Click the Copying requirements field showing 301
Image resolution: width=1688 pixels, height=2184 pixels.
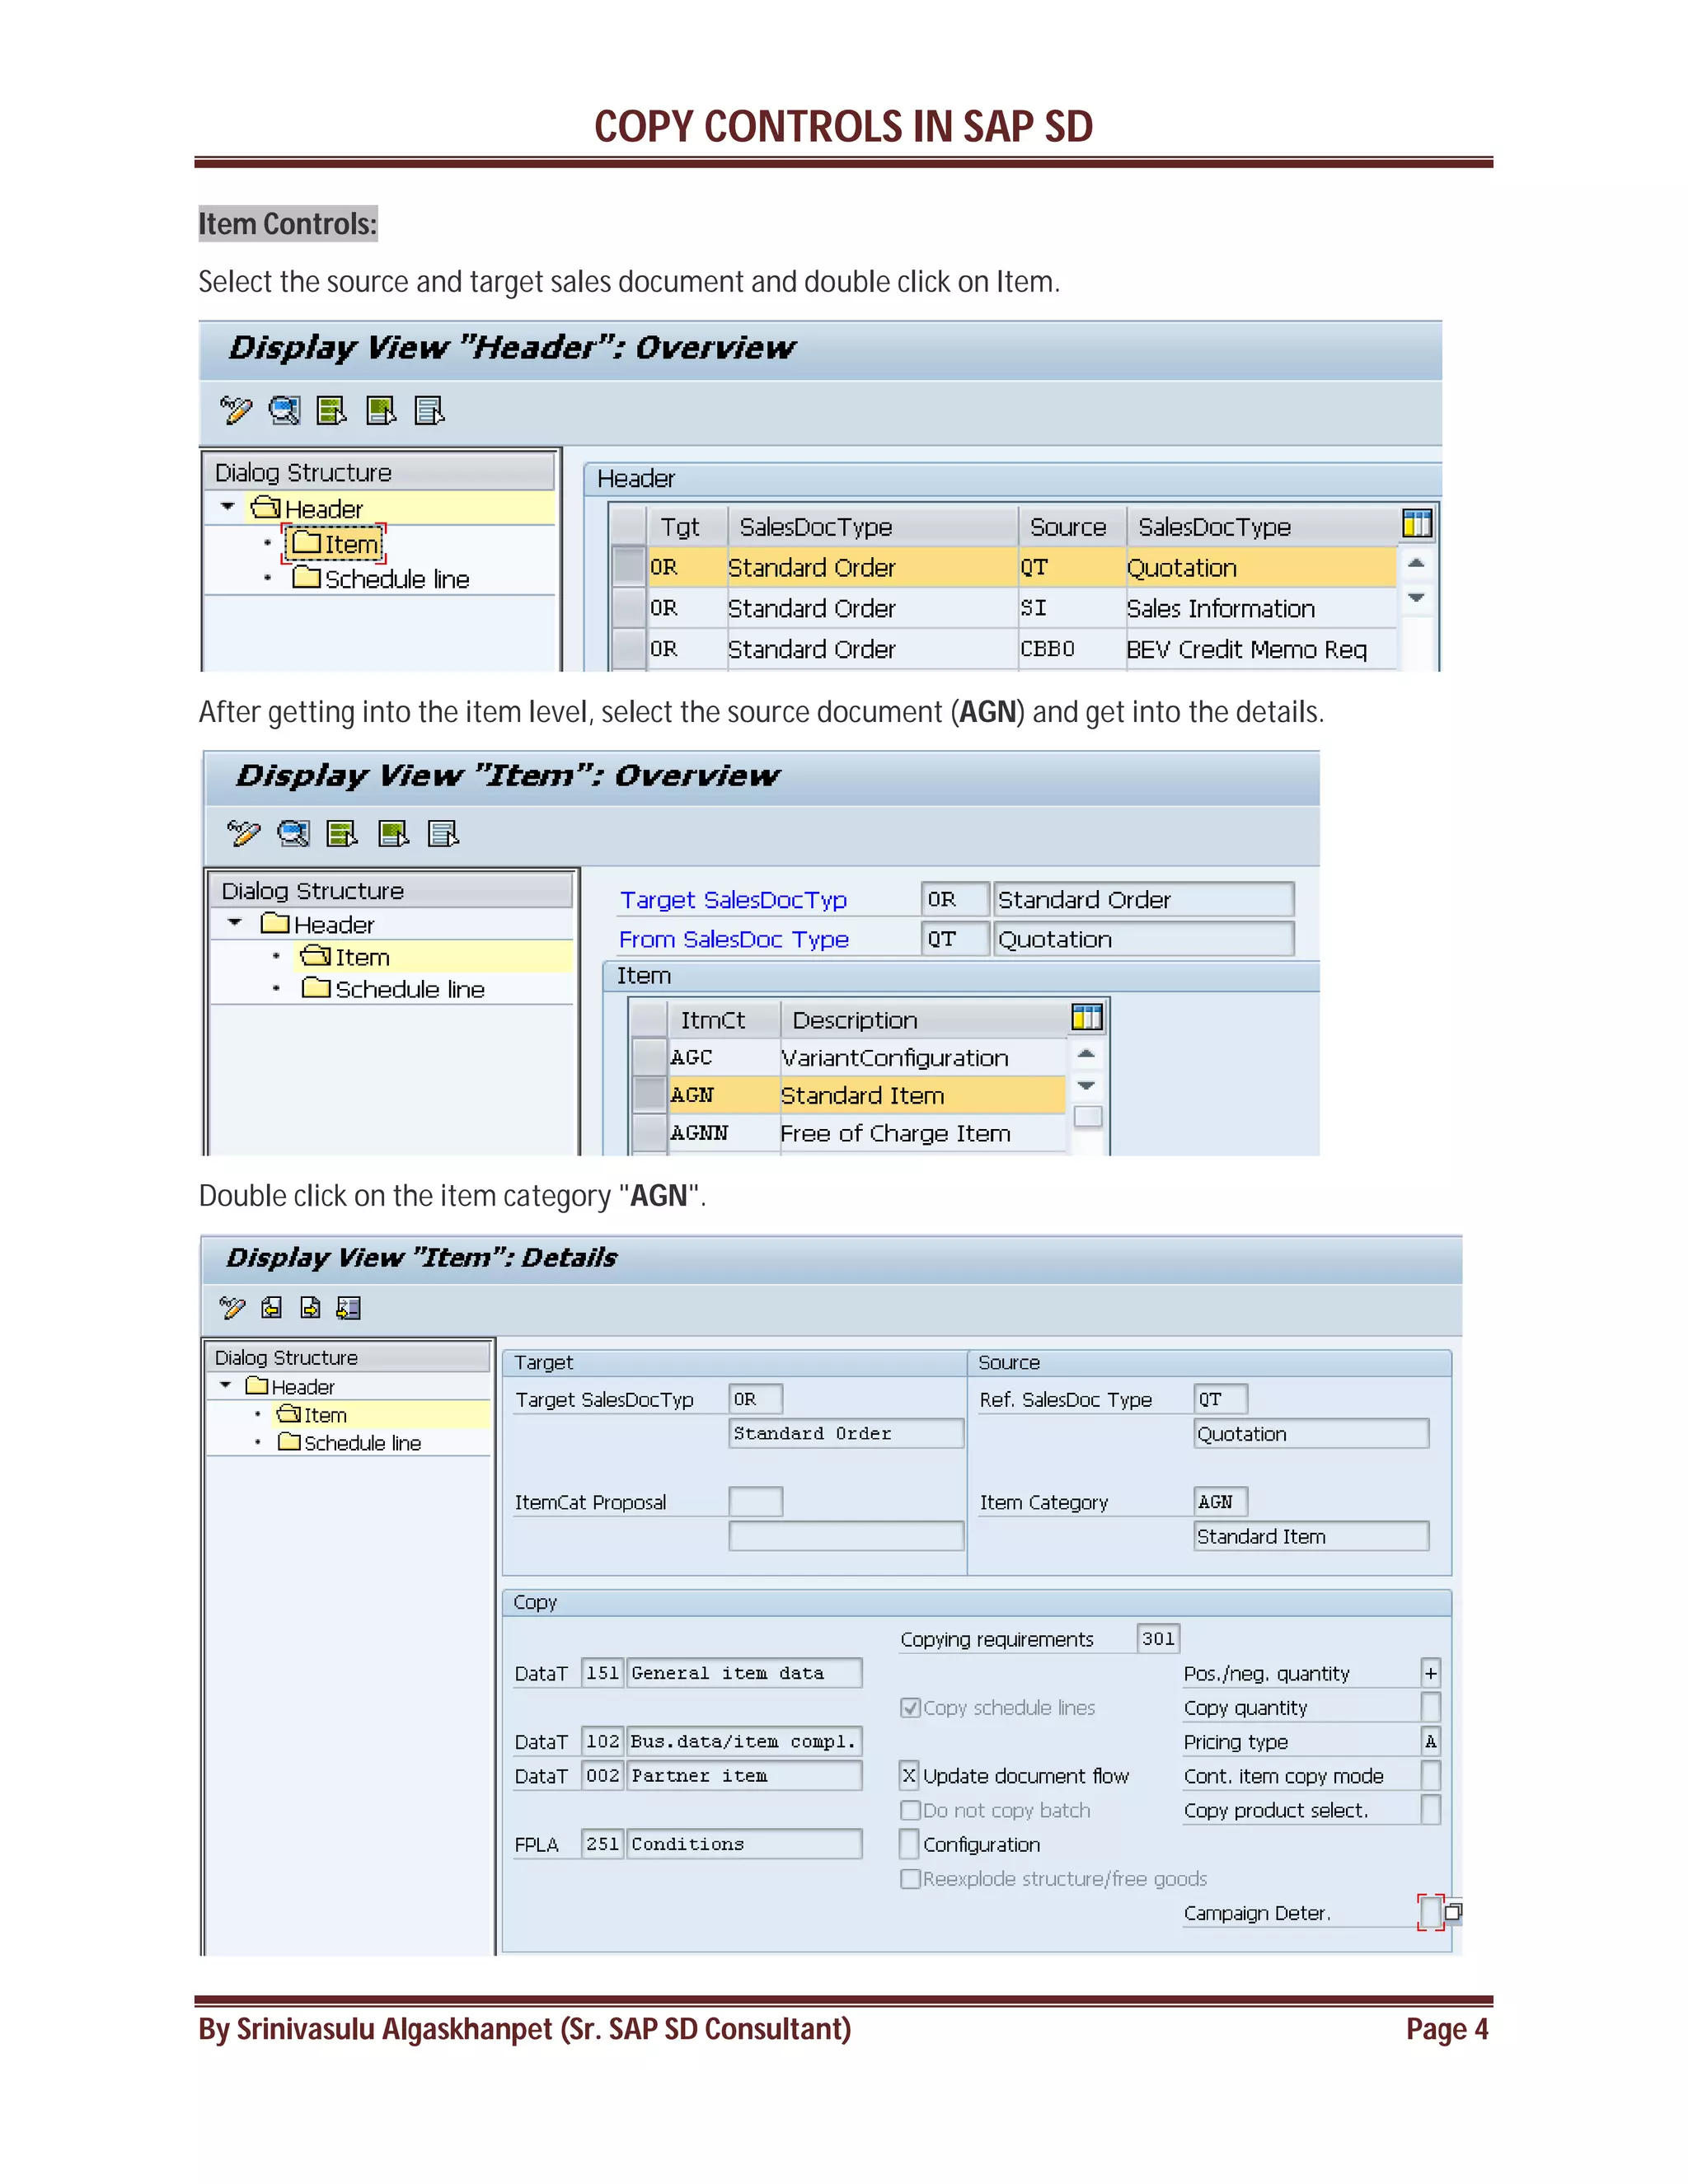pyautogui.click(x=1158, y=1638)
